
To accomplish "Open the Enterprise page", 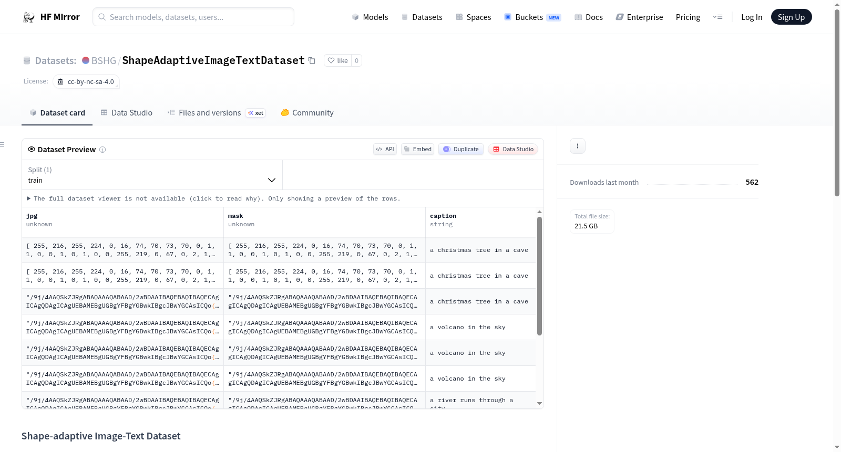I will pyautogui.click(x=639, y=17).
